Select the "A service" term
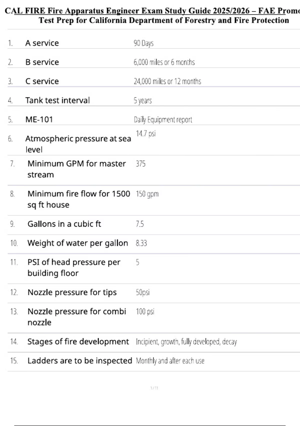 point(42,43)
